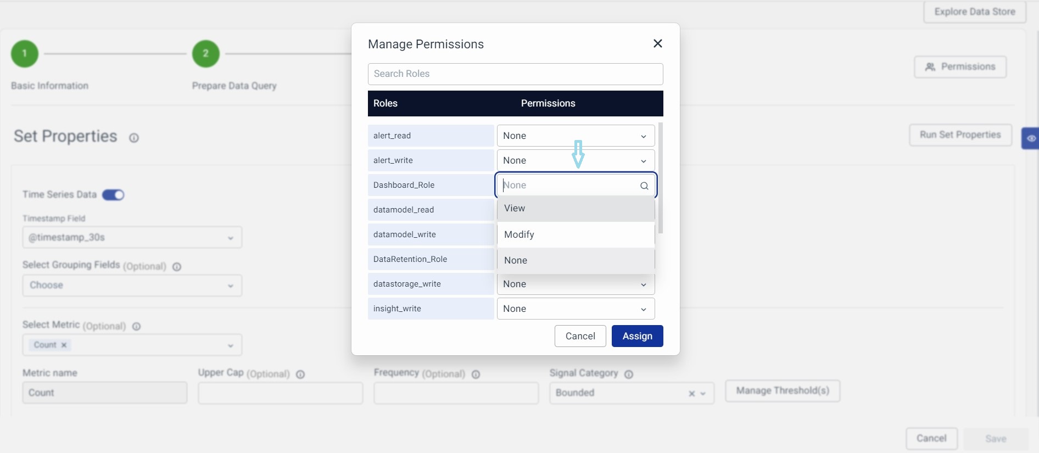The height and width of the screenshot is (453, 1039).
Task: Click info icon beside Select Grouping Fields
Action: [177, 267]
